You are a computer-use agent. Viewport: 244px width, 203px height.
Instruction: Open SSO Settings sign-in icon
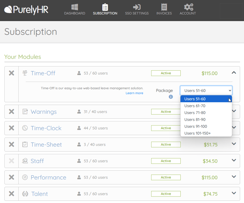(x=137, y=7)
